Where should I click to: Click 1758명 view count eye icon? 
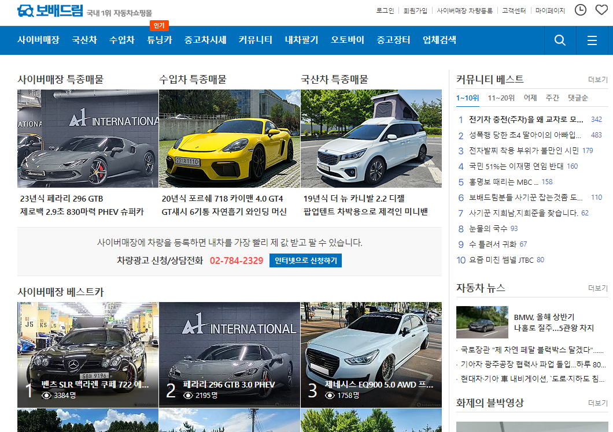click(330, 396)
